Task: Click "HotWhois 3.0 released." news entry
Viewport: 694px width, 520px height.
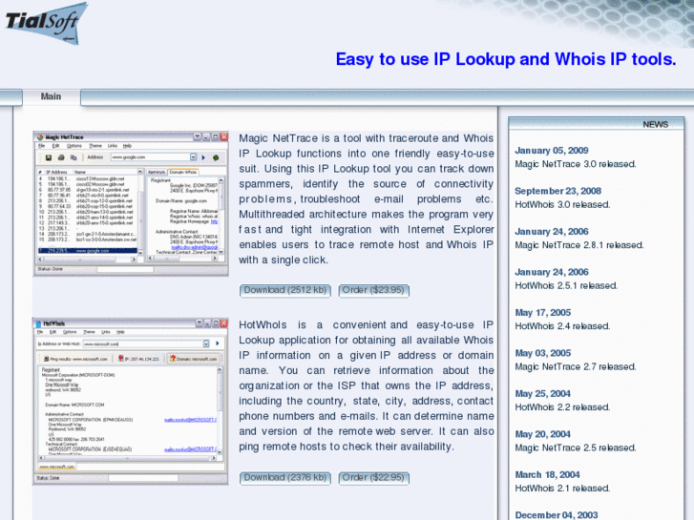Action: (562, 205)
